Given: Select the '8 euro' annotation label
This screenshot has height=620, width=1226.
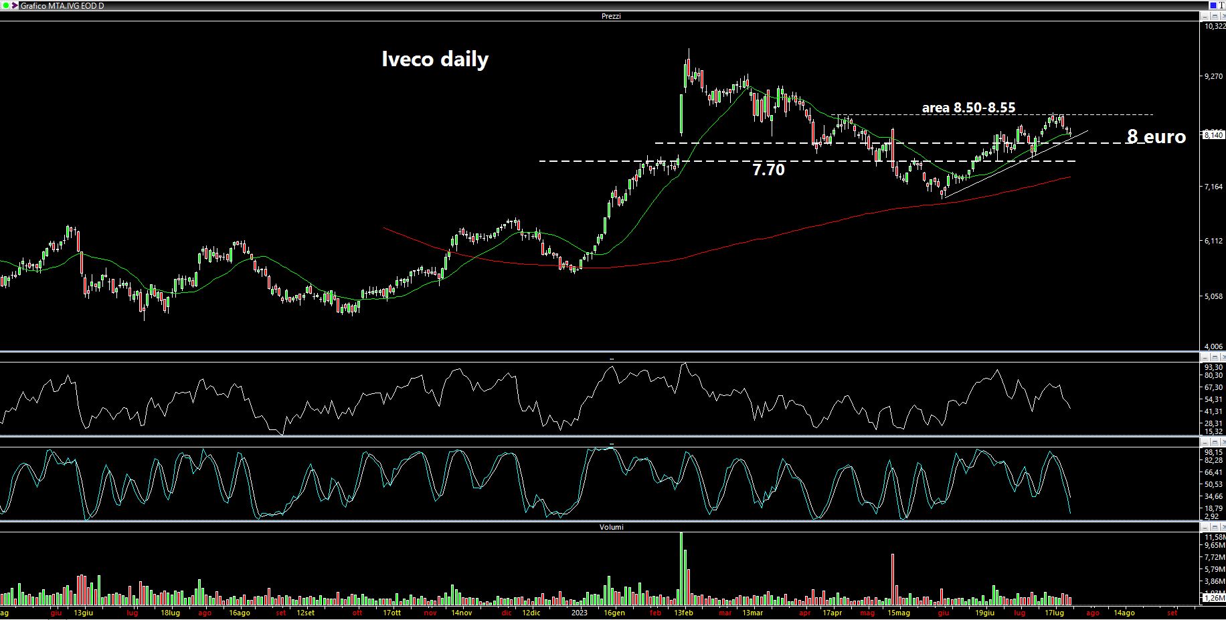Looking at the screenshot, I should [x=1156, y=136].
